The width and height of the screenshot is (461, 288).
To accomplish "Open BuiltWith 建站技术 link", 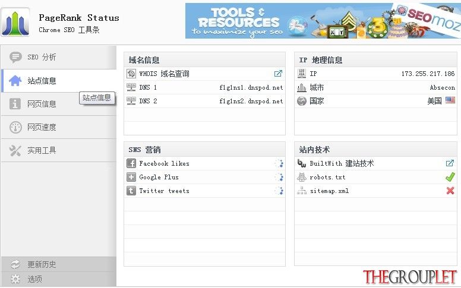I will (x=342, y=163).
